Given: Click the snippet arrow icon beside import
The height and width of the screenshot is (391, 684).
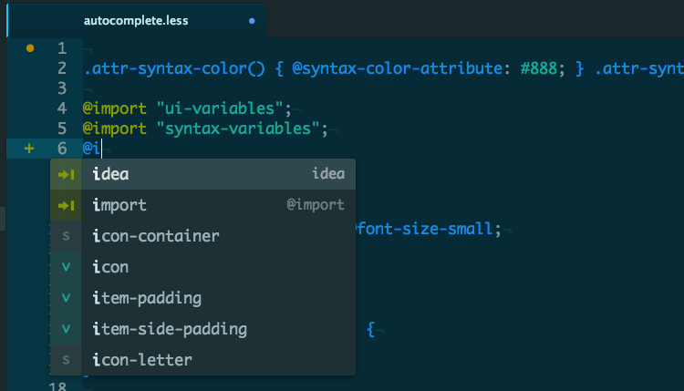Looking at the screenshot, I should click(x=66, y=205).
